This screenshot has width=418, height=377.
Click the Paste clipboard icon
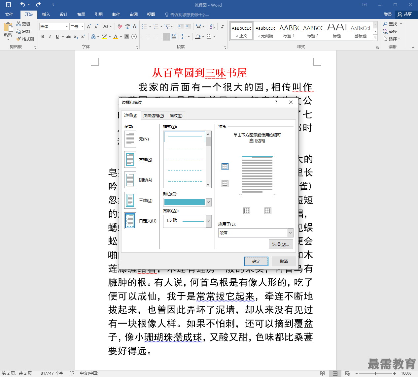(x=8, y=27)
